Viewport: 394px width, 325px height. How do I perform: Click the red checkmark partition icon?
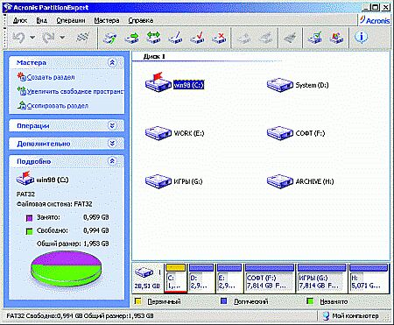point(197,38)
